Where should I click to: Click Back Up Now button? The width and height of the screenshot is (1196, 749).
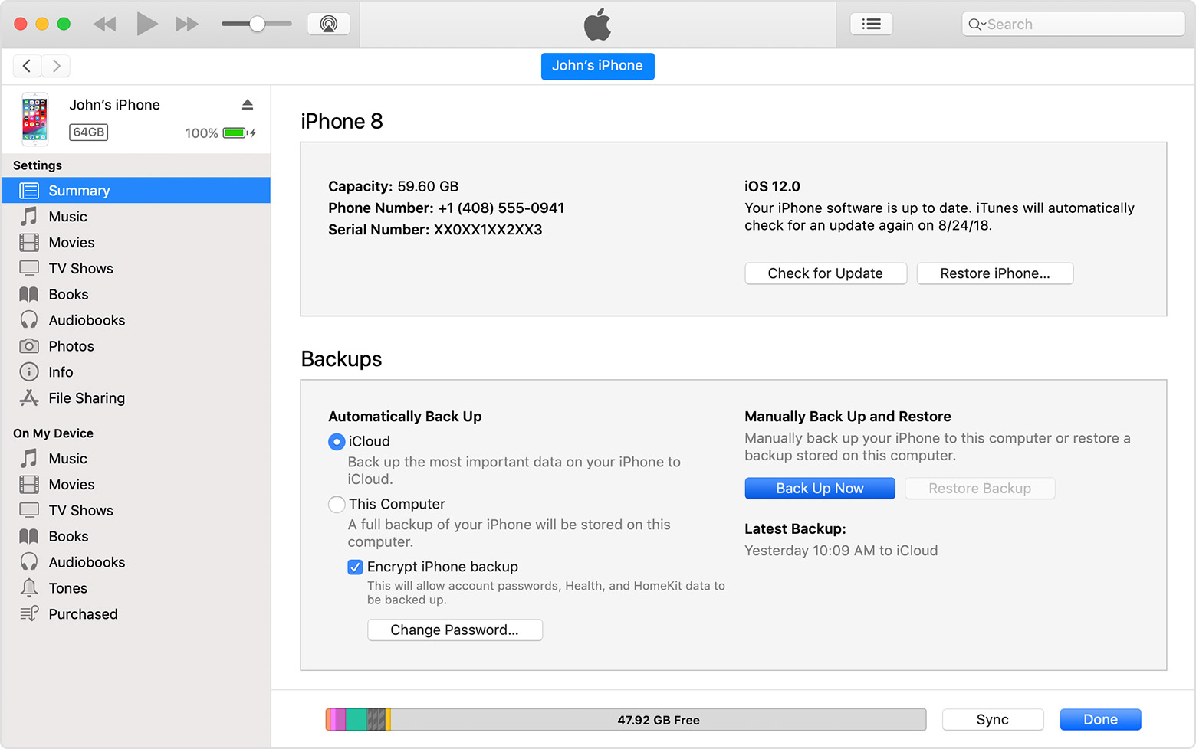(x=820, y=489)
